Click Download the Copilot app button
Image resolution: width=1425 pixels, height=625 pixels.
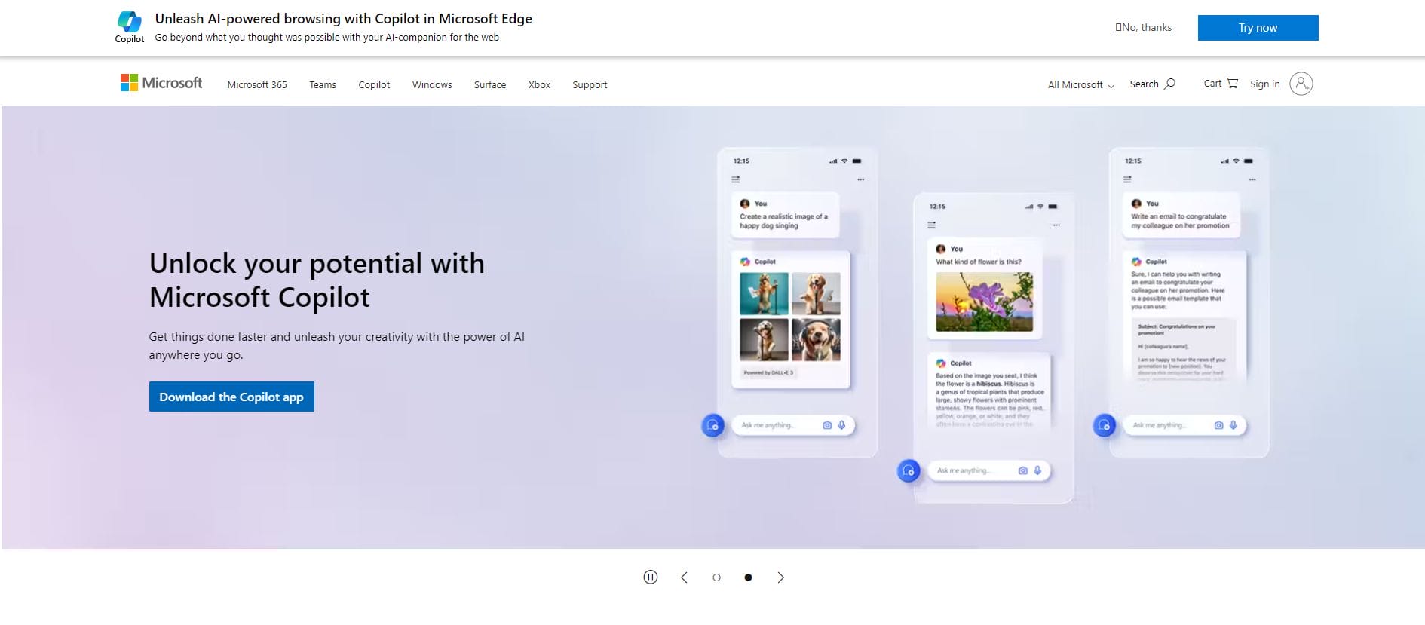[x=231, y=397]
